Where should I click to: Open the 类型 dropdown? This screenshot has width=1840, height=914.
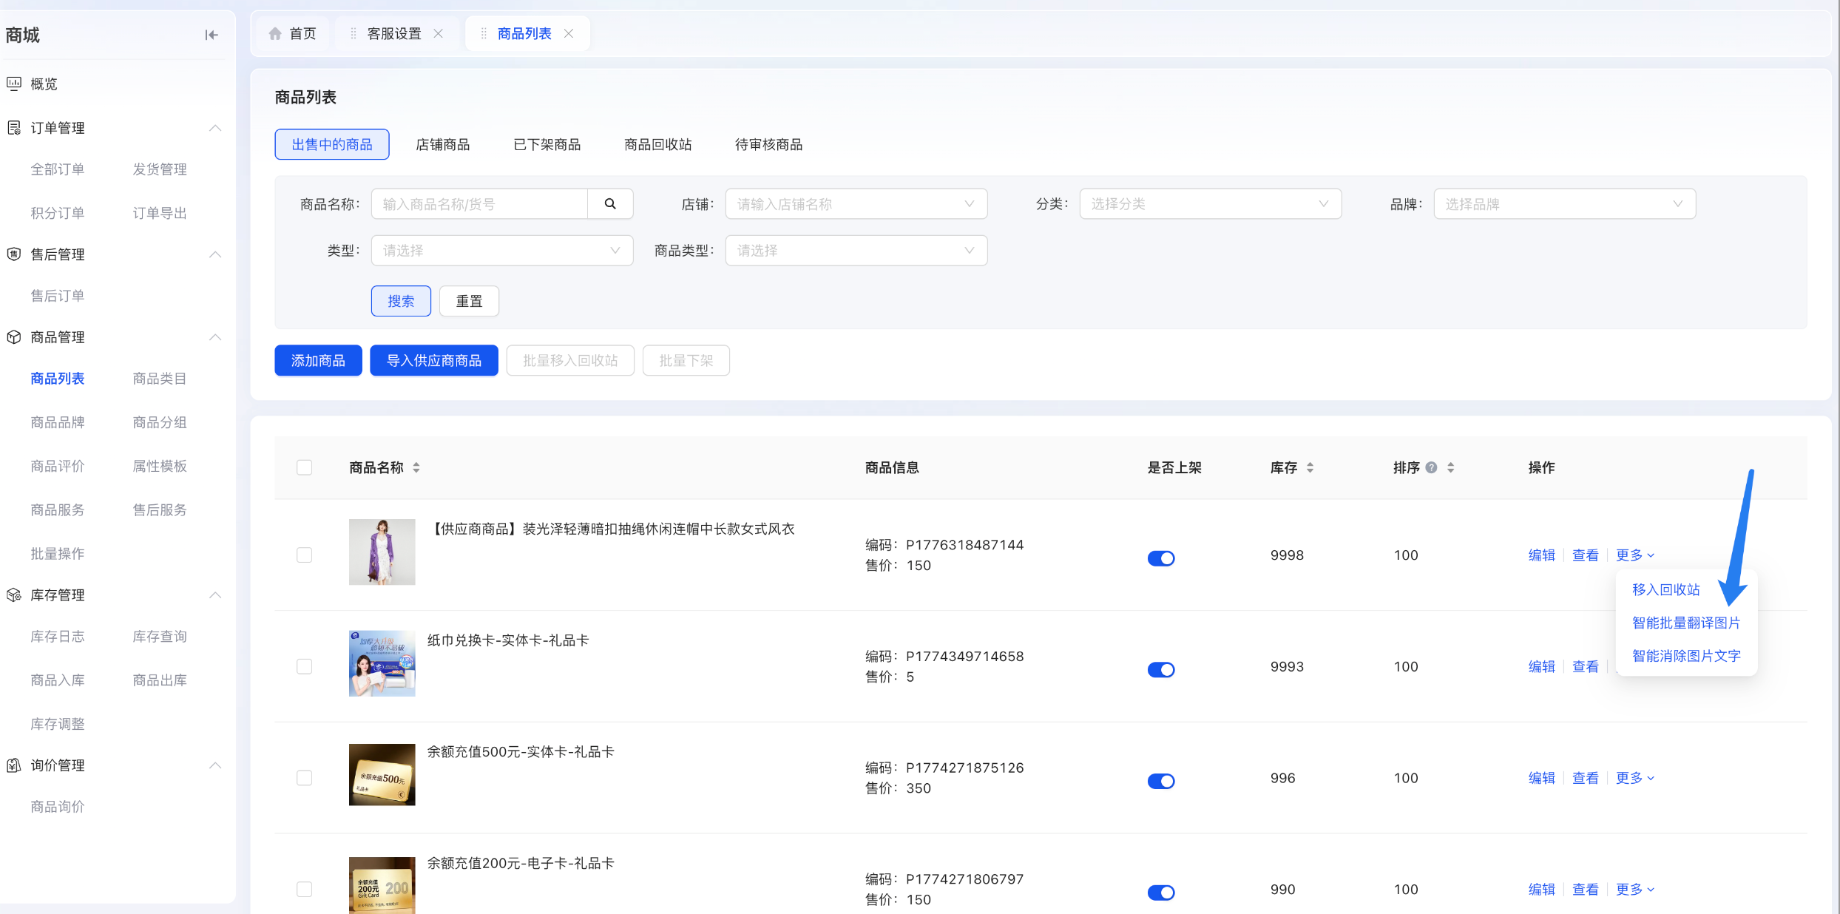pos(502,251)
